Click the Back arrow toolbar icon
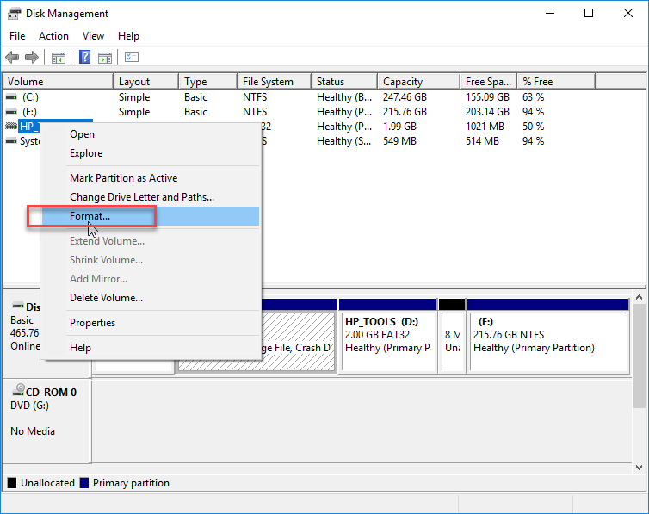 tap(12, 58)
